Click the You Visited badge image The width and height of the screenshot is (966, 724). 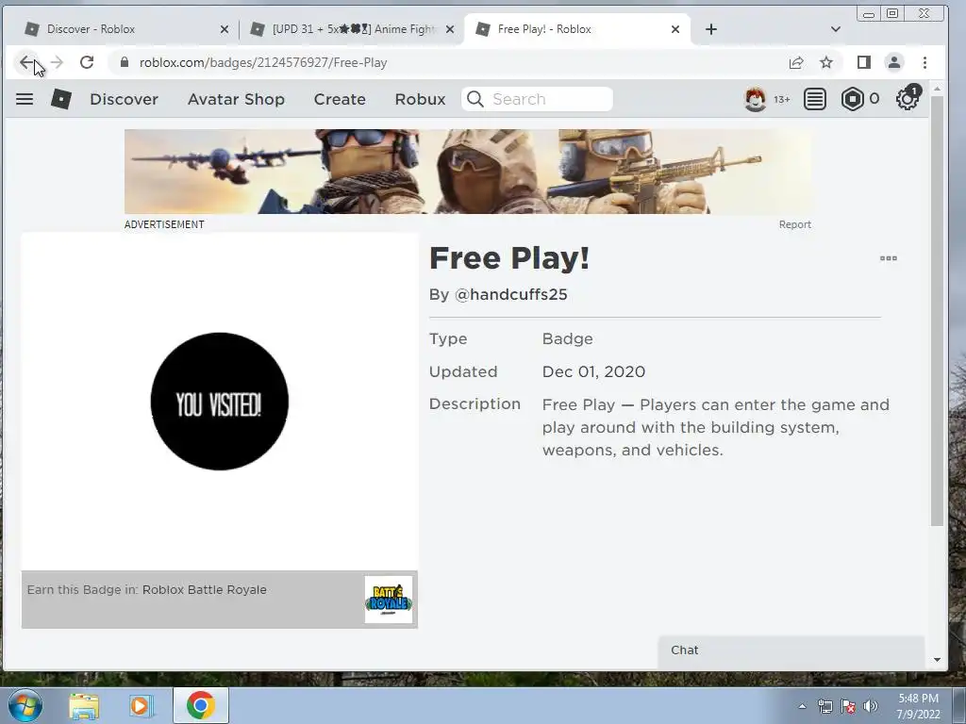pos(219,402)
